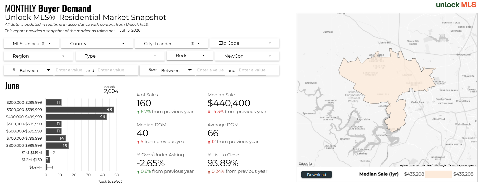The height and width of the screenshot is (185, 482).
Task: Open the MLS: Unlock dropdown filter
Action: (31, 44)
